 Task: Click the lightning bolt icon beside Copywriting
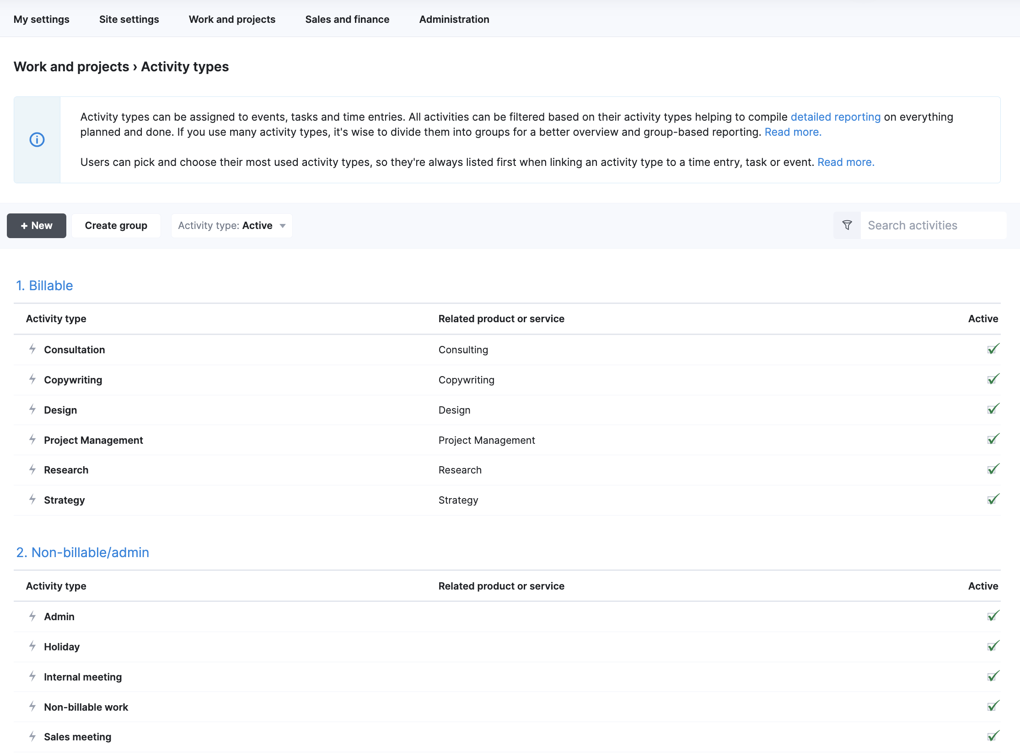point(32,379)
